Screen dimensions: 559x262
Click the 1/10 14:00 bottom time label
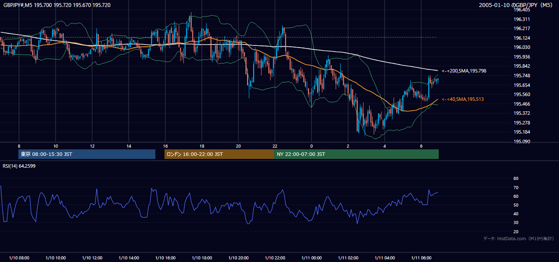click(129, 258)
